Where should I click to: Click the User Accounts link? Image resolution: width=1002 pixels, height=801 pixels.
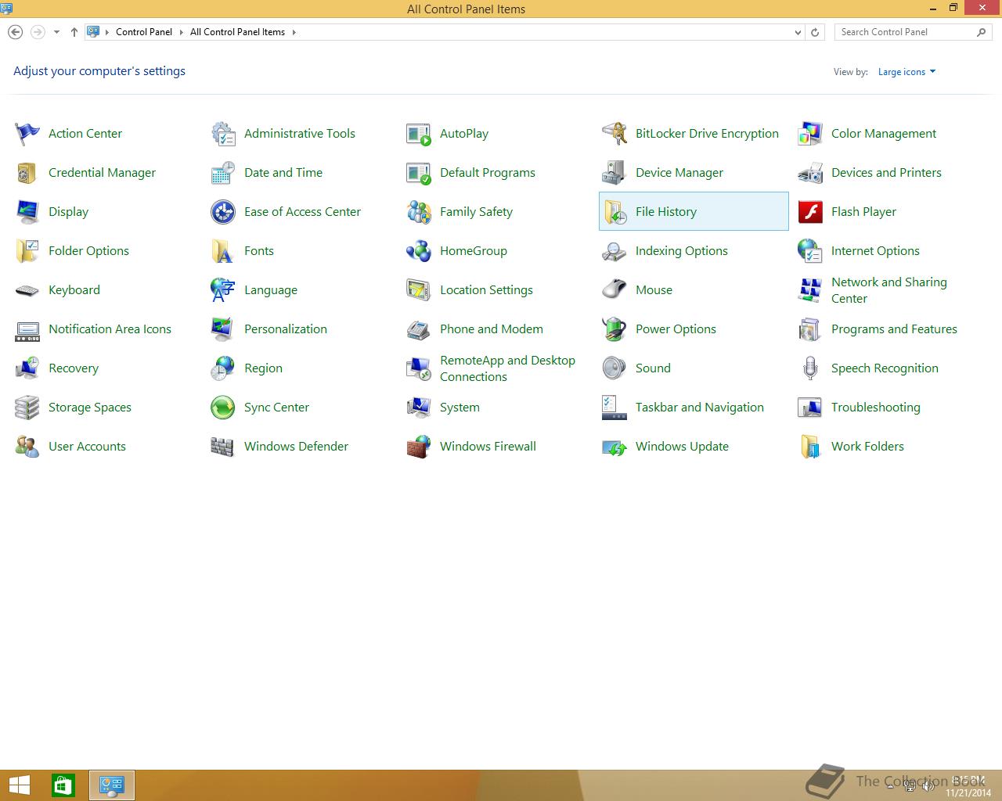(87, 447)
